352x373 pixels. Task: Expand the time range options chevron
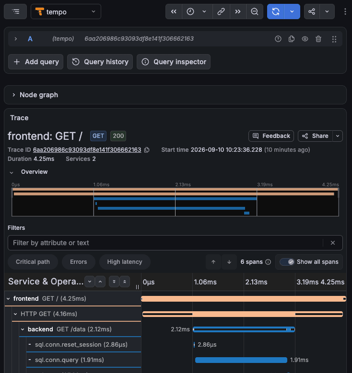204,11
